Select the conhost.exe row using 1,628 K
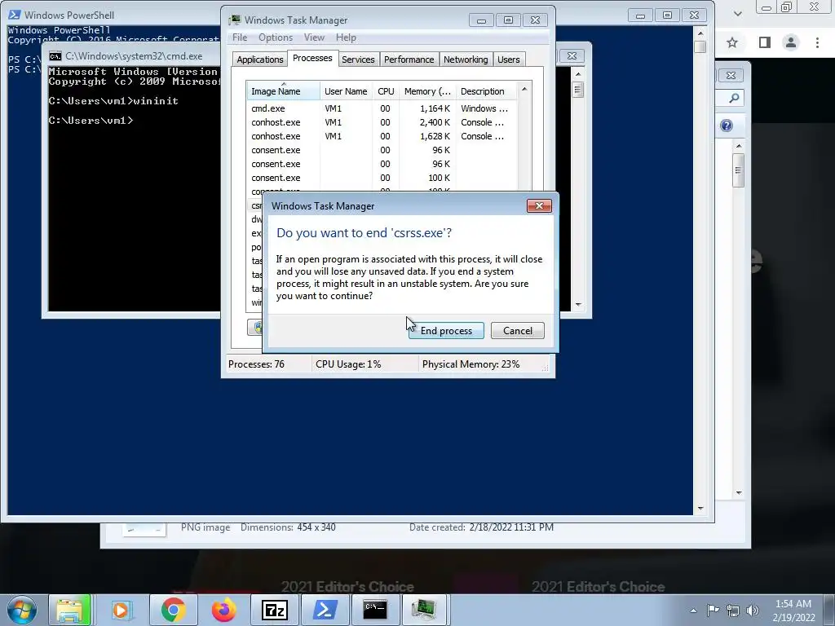835x626 pixels. point(382,136)
